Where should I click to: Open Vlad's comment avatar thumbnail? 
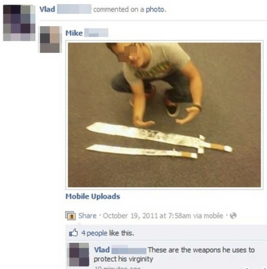click(78, 255)
